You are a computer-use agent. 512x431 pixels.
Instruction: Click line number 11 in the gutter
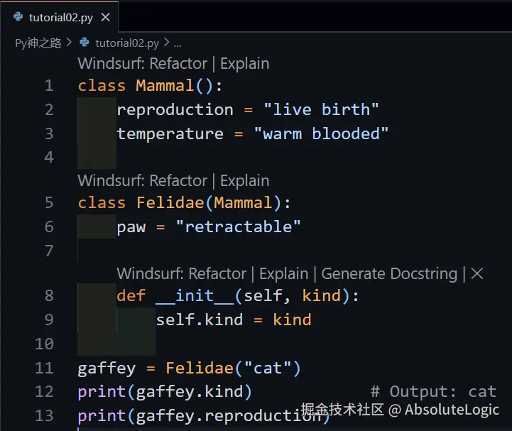(45, 369)
